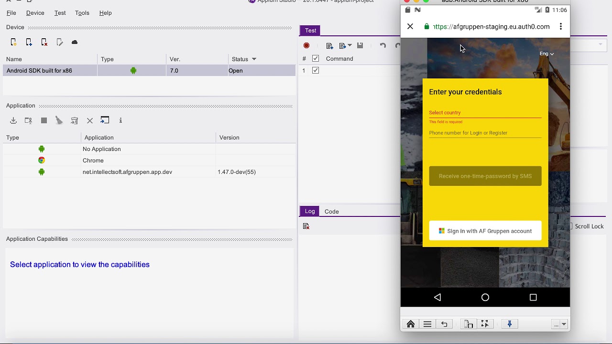The image size is (612, 344).
Task: Click the cloud device icon
Action: click(75, 43)
